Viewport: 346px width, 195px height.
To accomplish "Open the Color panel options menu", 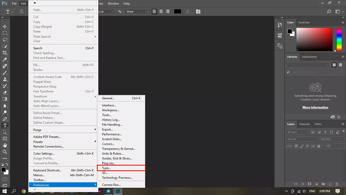I will [x=343, y=23].
